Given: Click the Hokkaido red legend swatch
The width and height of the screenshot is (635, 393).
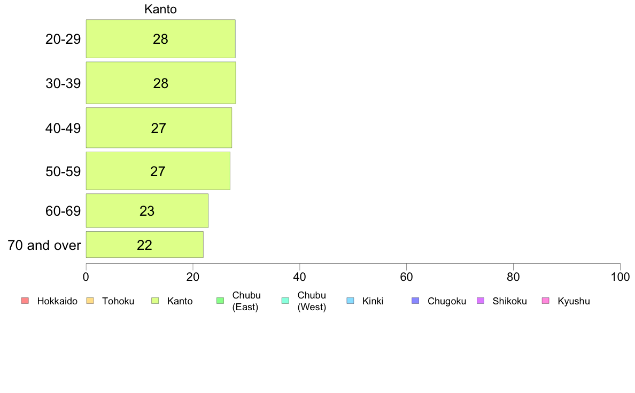Looking at the screenshot, I should pyautogui.click(x=25, y=301).
